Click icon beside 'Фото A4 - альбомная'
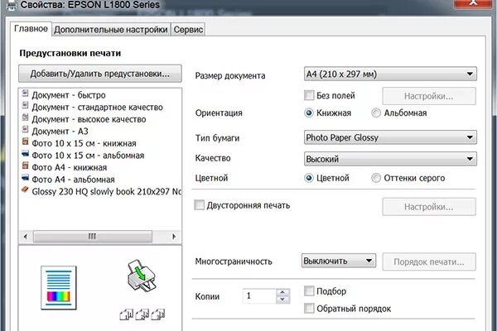Screen dimensions: 497x331 25,178
